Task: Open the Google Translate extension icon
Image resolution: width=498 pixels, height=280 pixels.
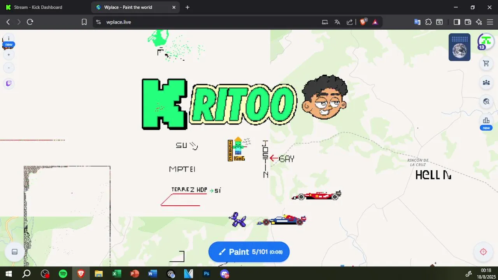Action: coord(417,22)
